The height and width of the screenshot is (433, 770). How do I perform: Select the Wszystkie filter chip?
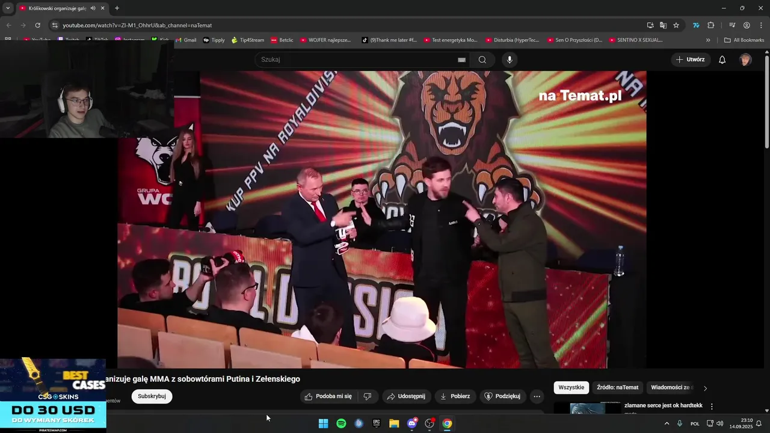(571, 387)
